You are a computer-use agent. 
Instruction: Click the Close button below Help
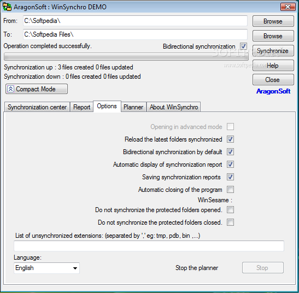273,80
